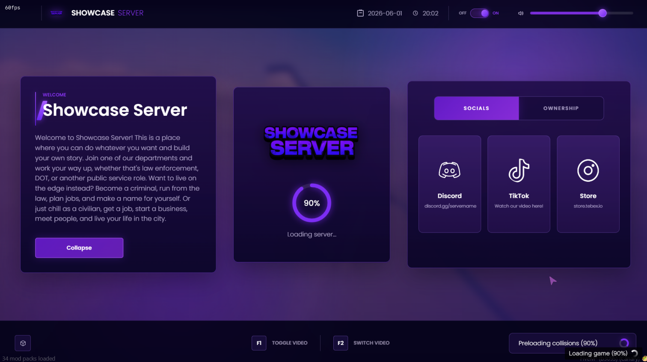Click the volume slider handle
Viewport: 647px width, 362px height.
click(602, 13)
